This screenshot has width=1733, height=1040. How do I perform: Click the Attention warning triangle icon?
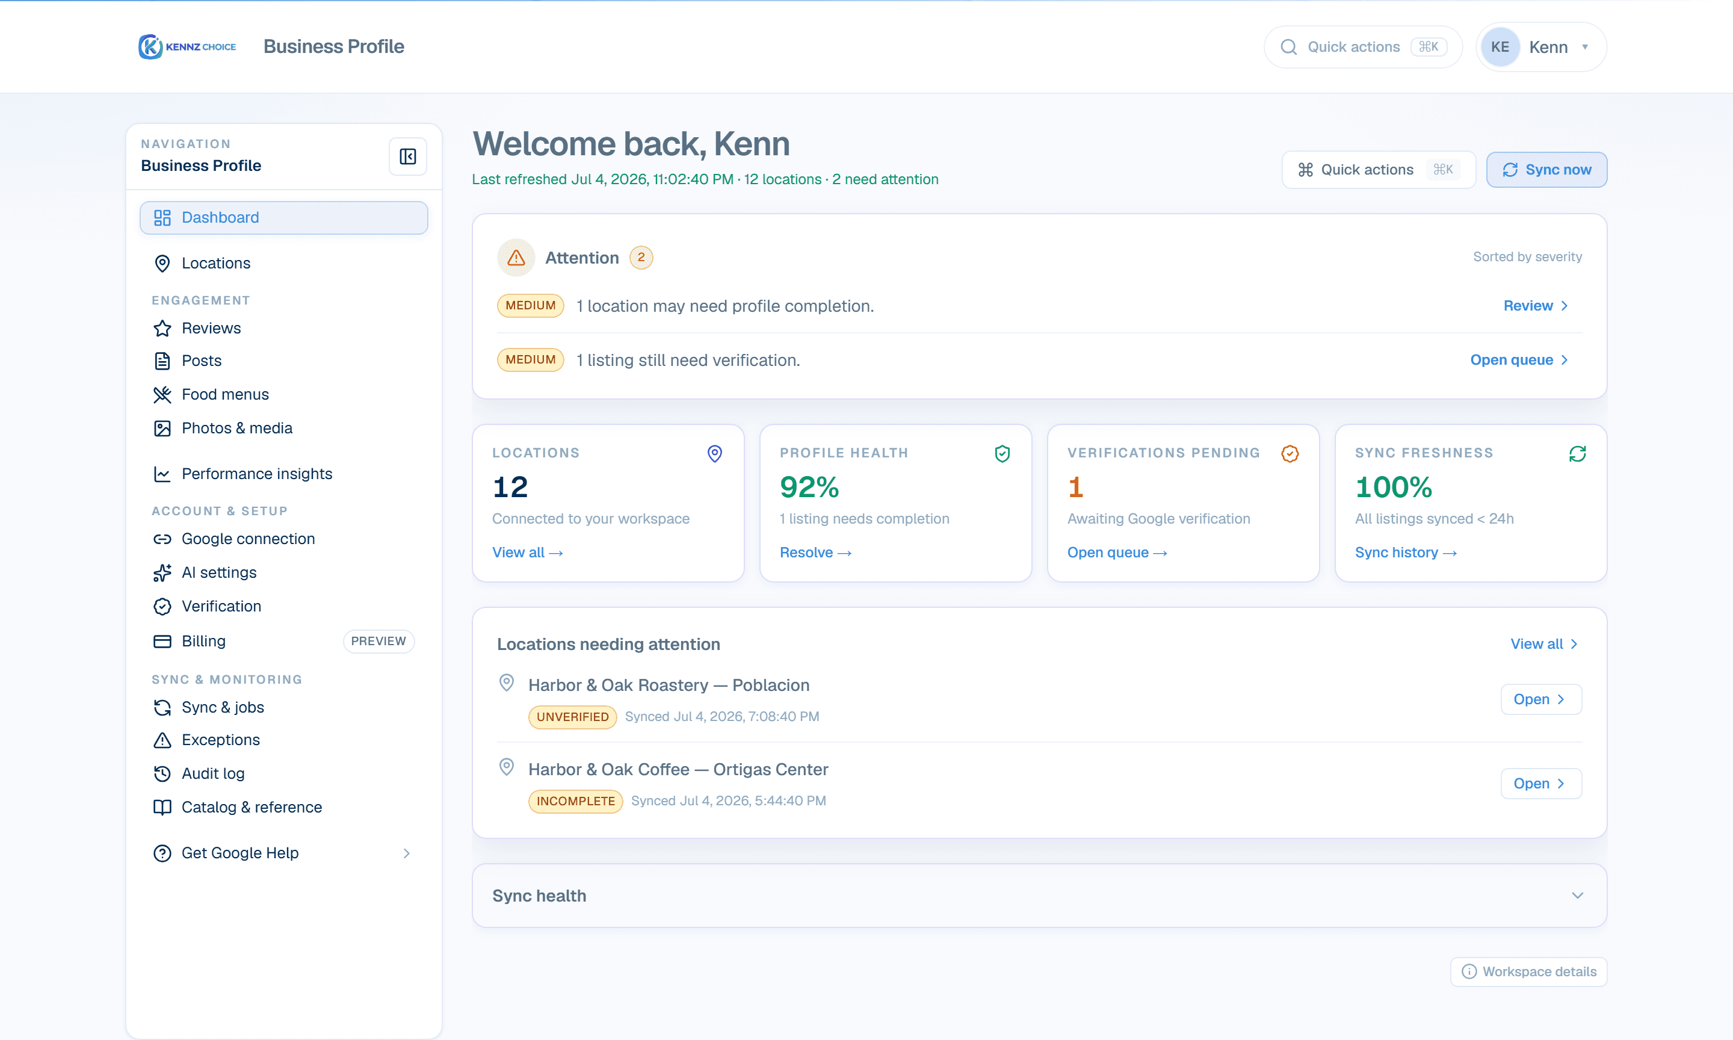516,258
